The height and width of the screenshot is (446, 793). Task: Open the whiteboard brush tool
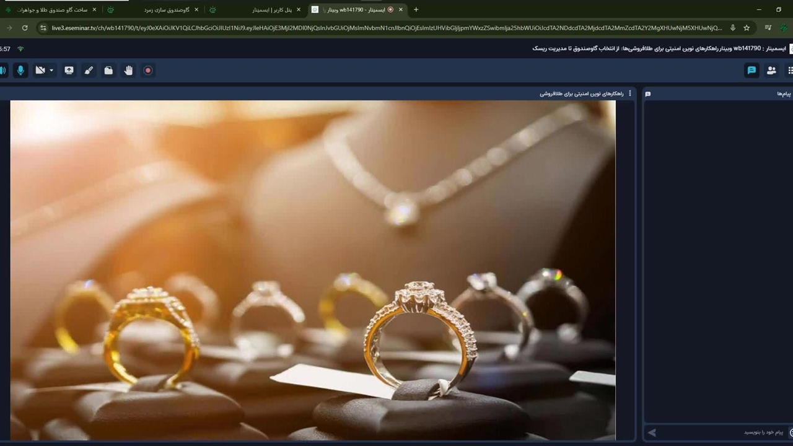89,71
